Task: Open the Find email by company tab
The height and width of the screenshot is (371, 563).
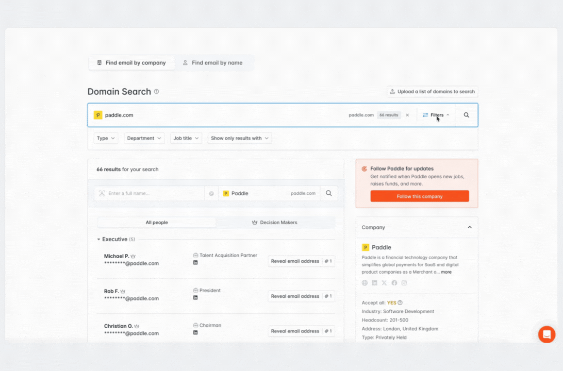Action: pyautogui.click(x=131, y=62)
